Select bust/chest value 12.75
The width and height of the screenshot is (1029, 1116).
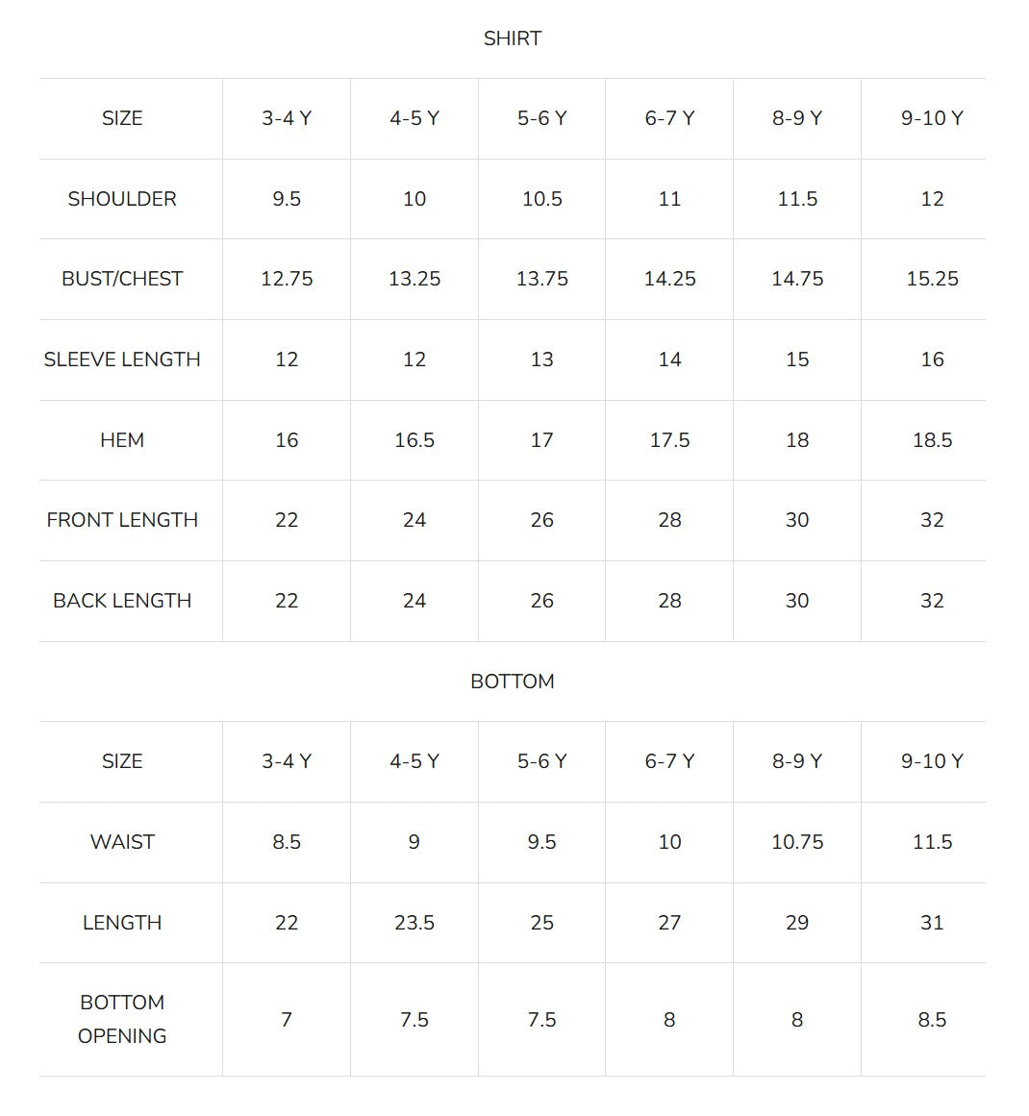tap(287, 279)
